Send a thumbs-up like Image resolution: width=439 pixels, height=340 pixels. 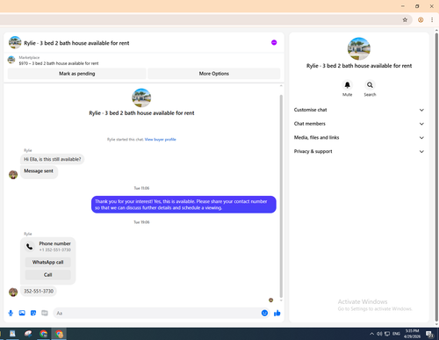click(277, 313)
